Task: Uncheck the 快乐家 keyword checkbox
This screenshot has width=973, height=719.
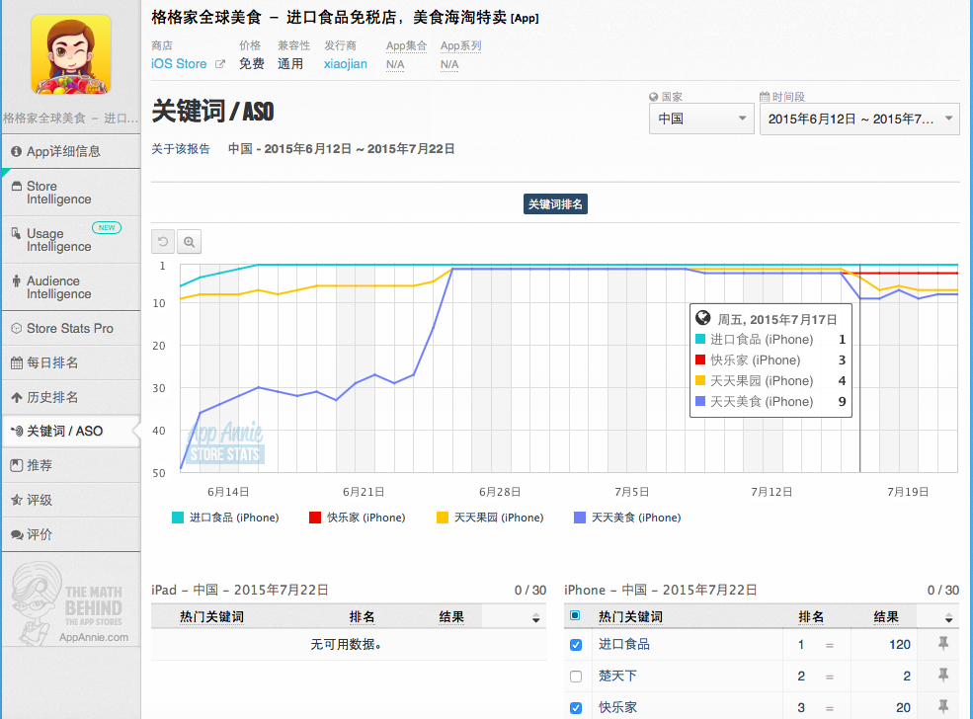Action: point(576,708)
